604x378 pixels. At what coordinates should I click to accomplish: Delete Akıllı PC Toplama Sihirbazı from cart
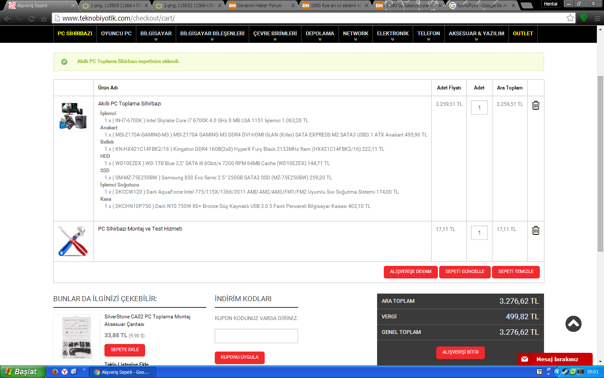point(536,105)
